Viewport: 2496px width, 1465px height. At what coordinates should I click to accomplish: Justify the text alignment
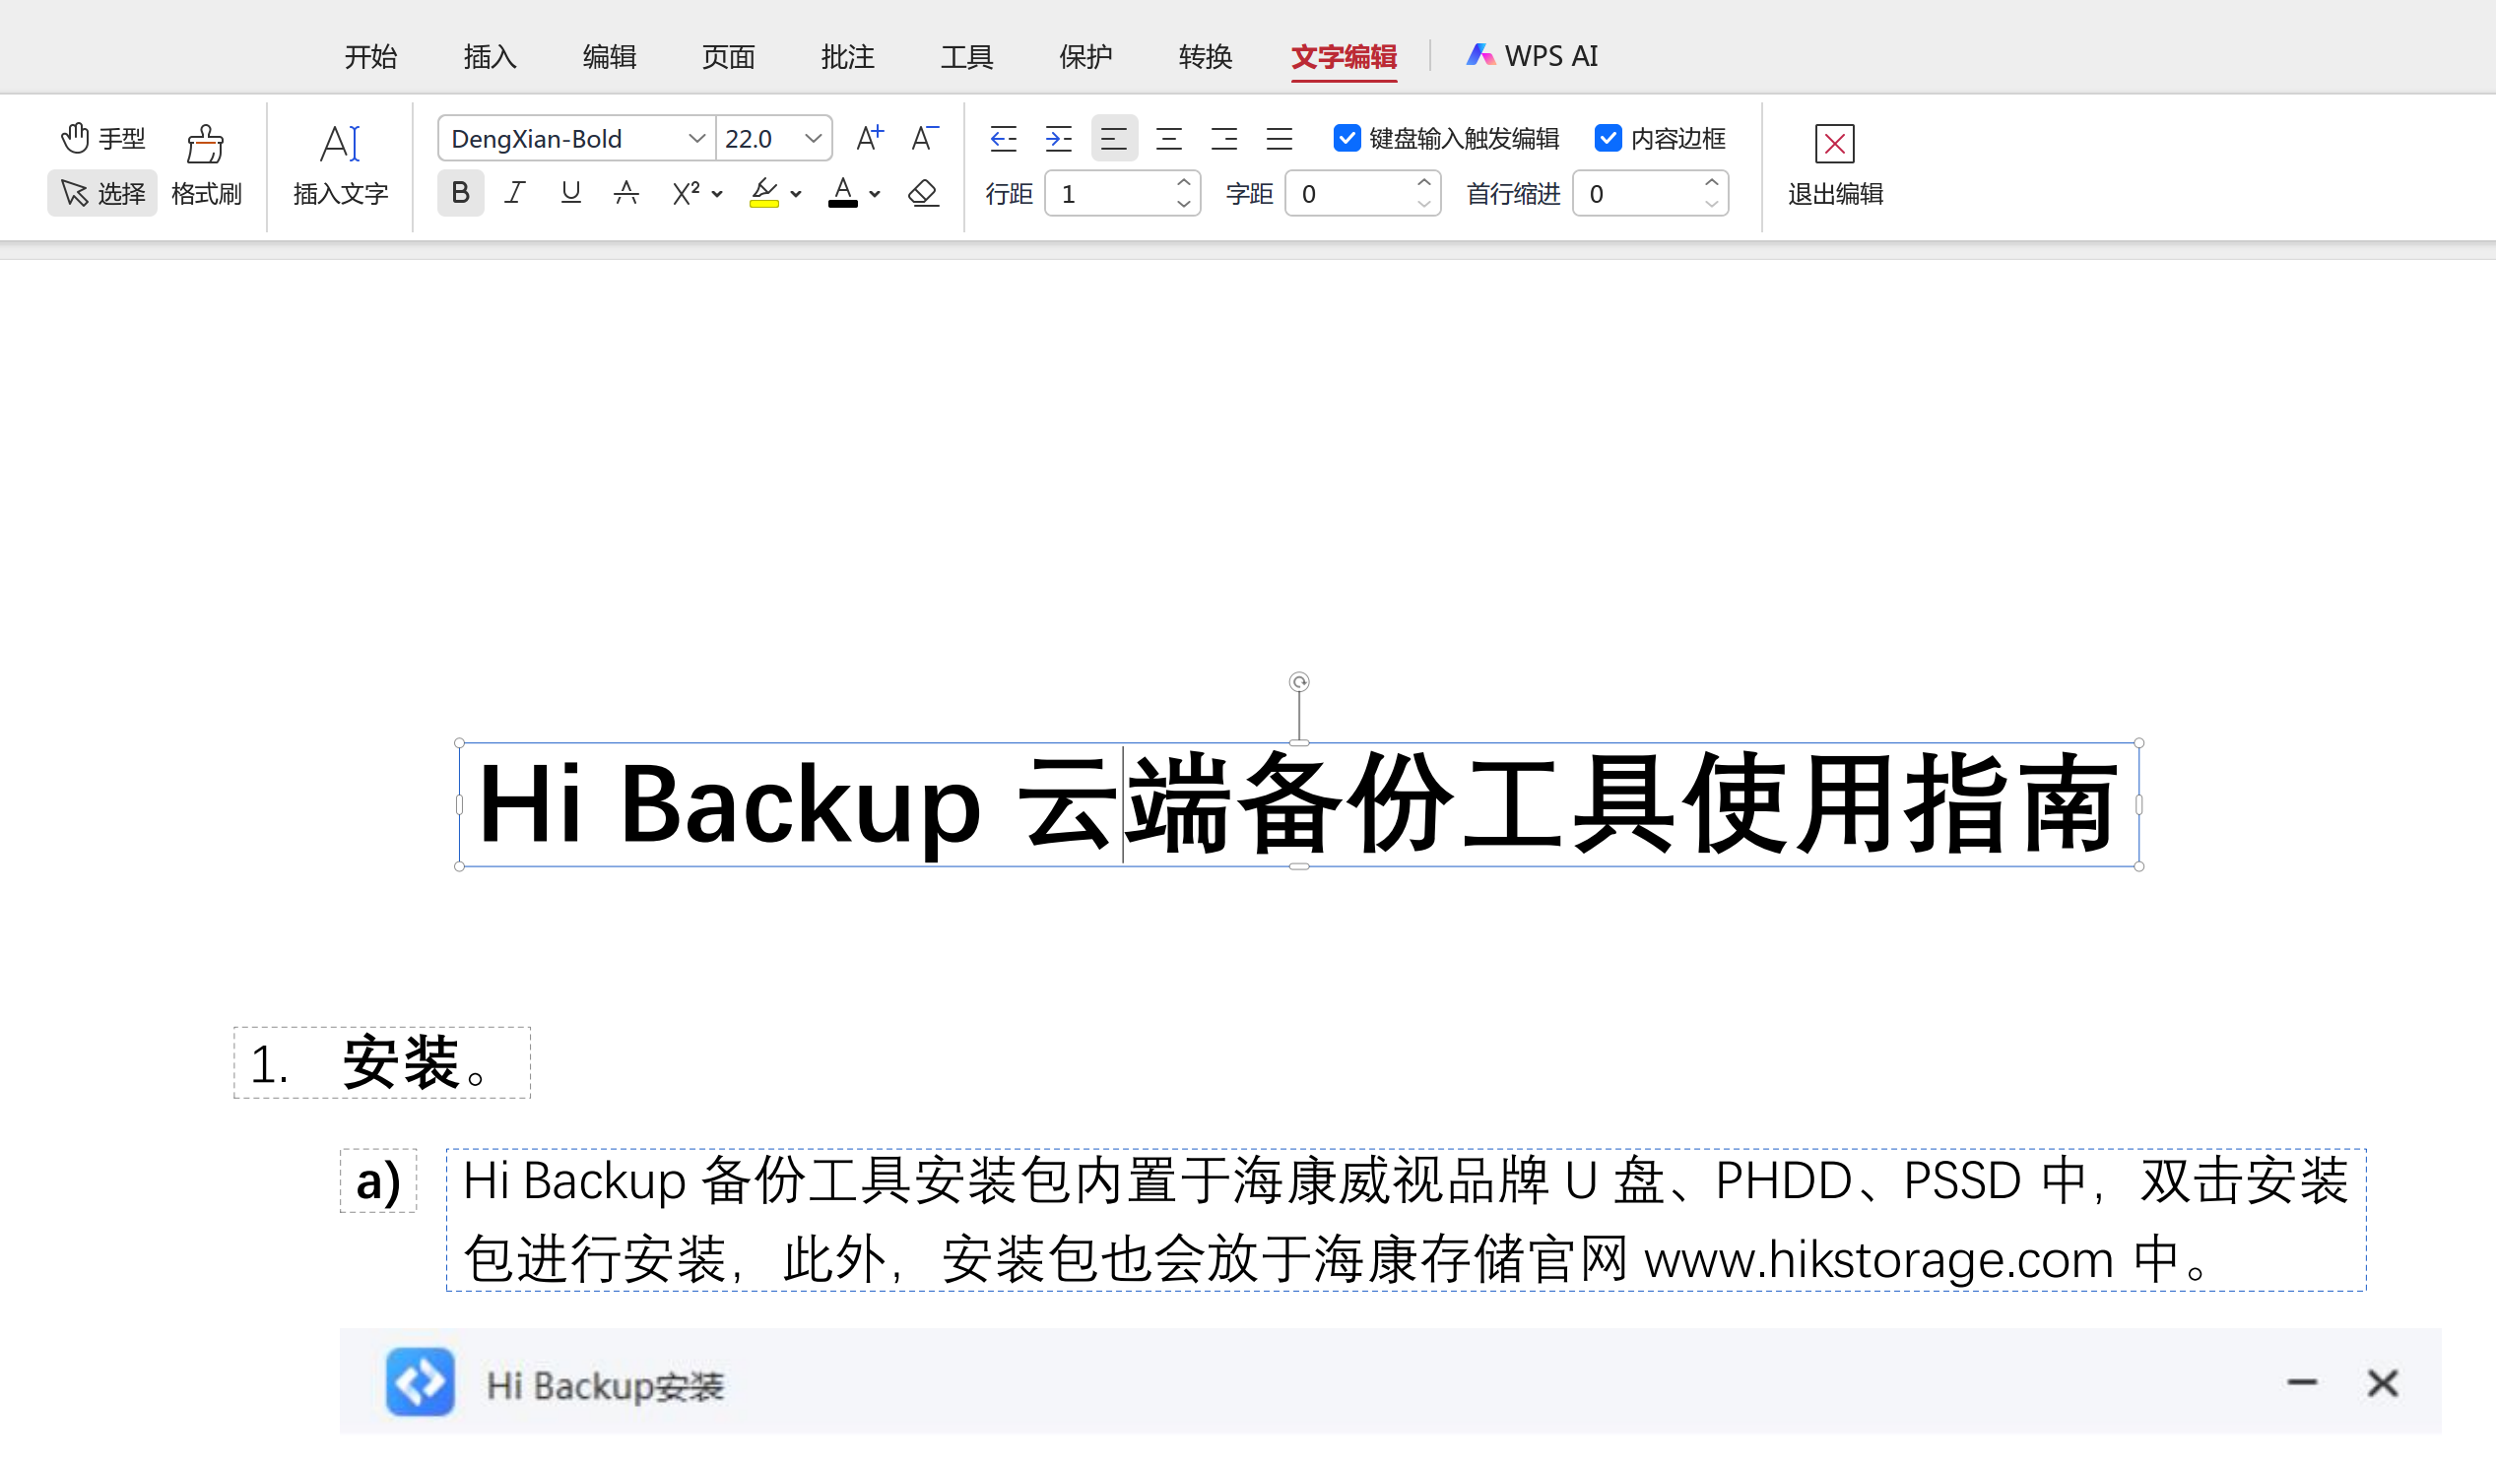coord(1280,139)
